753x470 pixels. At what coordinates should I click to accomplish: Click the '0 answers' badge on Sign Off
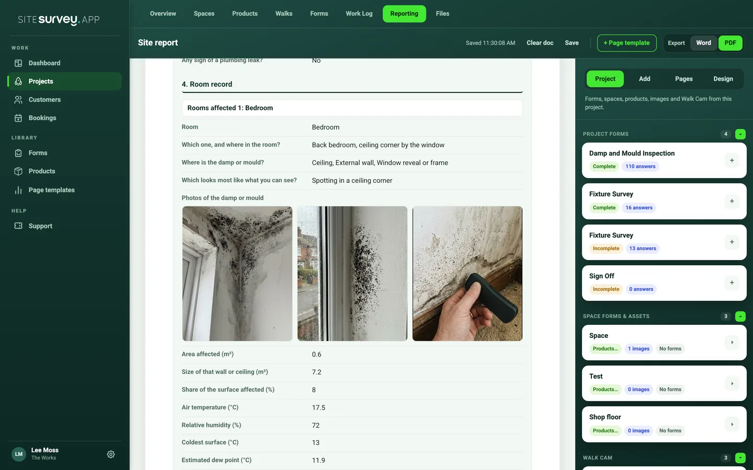[641, 289]
